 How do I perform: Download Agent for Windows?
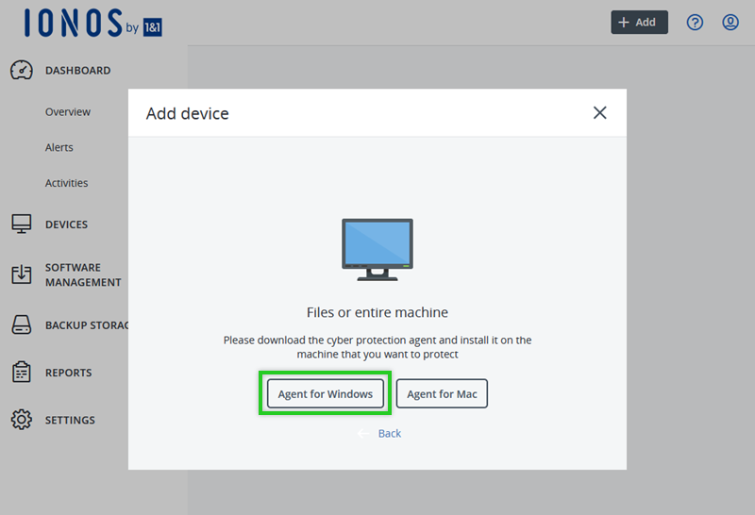pyautogui.click(x=326, y=394)
